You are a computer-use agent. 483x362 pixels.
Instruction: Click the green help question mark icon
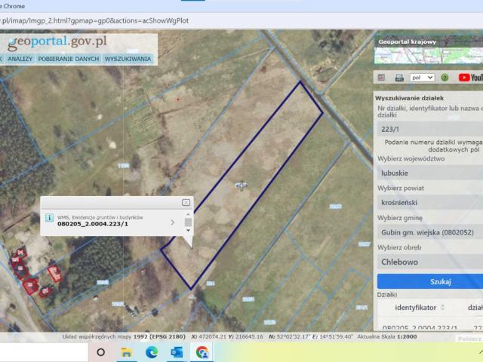[x=445, y=77]
